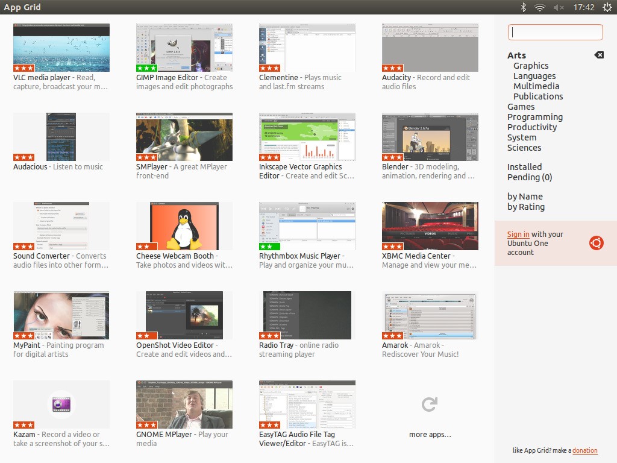
Task: Select the Multimedia subcategory
Action: coord(536,86)
